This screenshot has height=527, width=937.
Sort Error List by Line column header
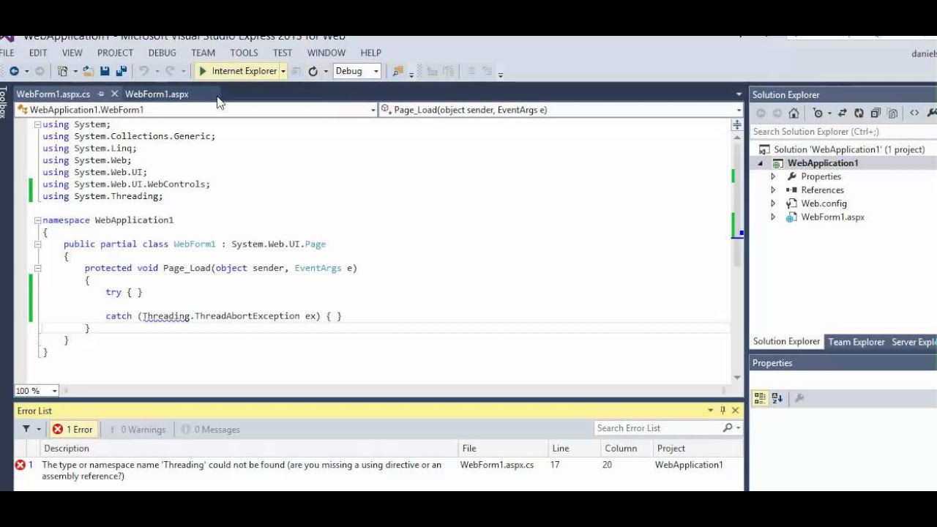[x=573, y=448]
